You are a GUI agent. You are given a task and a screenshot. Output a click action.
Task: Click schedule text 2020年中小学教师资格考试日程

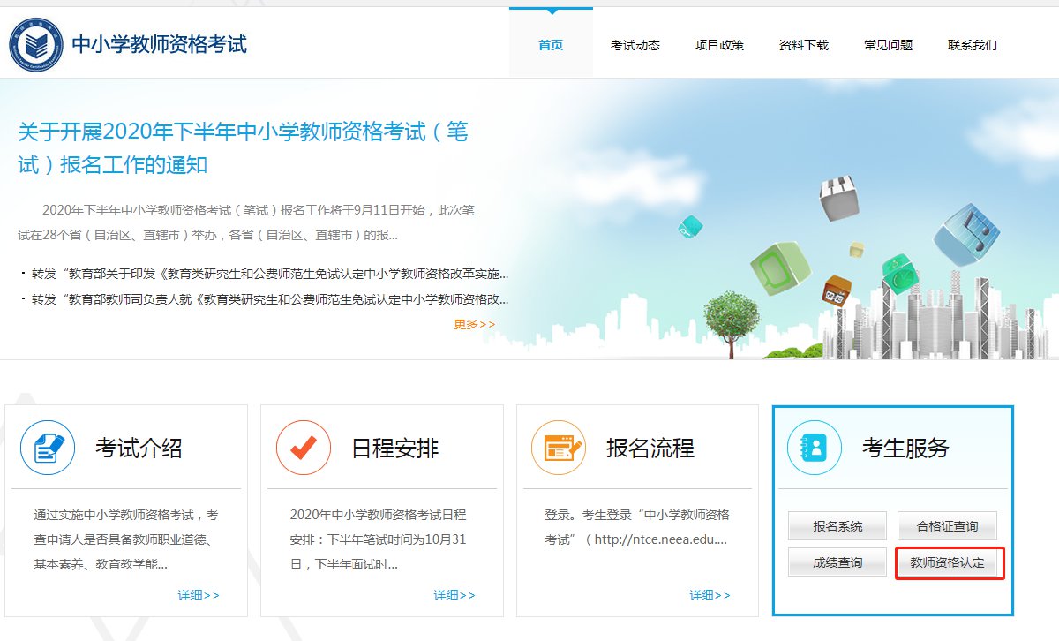[x=378, y=539]
